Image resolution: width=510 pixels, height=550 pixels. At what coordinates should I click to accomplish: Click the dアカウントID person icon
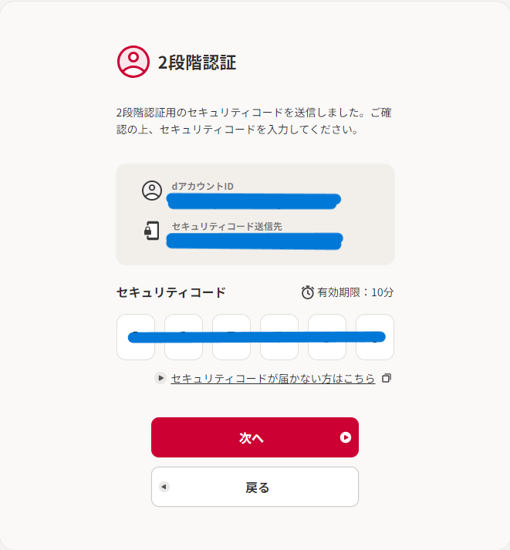[152, 191]
